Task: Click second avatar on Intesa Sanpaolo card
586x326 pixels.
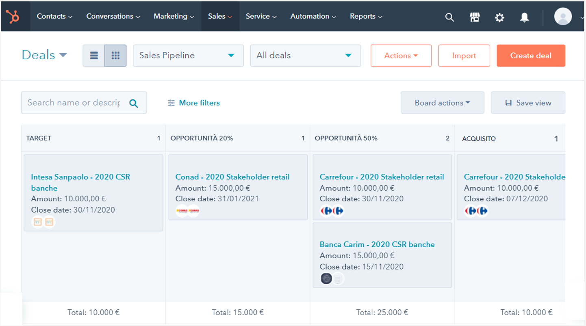Action: coord(49,222)
